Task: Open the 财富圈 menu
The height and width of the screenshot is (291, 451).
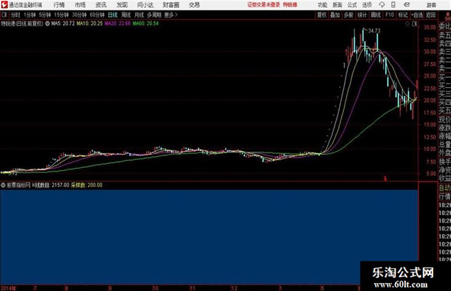Action: (x=171, y=5)
